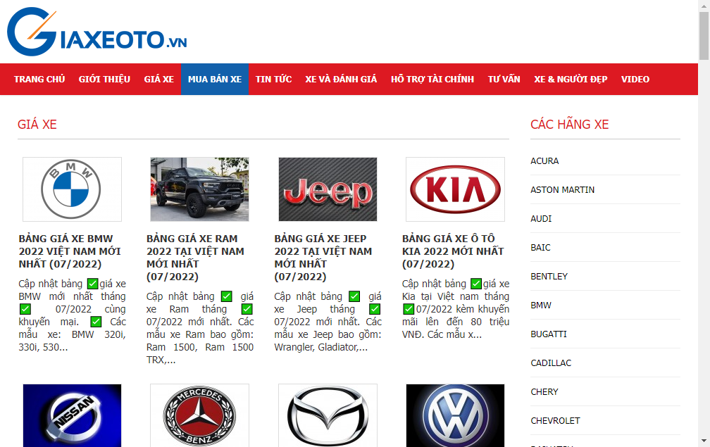This screenshot has height=447, width=710.
Task: Open article 'Bảng giá xe ô tô Kia 2022'
Action: click(453, 251)
